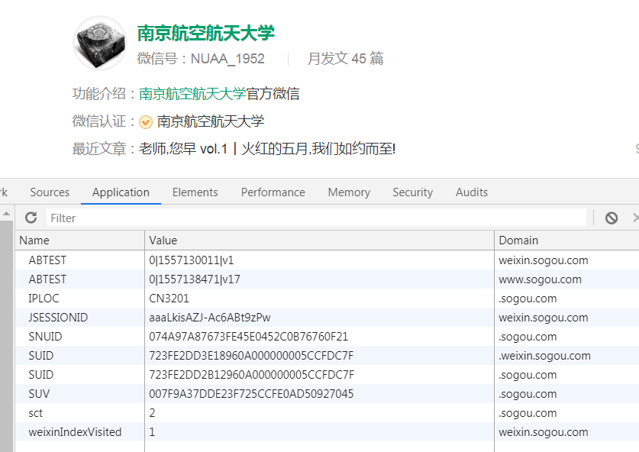
Task: Open the Performance tab
Action: (273, 192)
